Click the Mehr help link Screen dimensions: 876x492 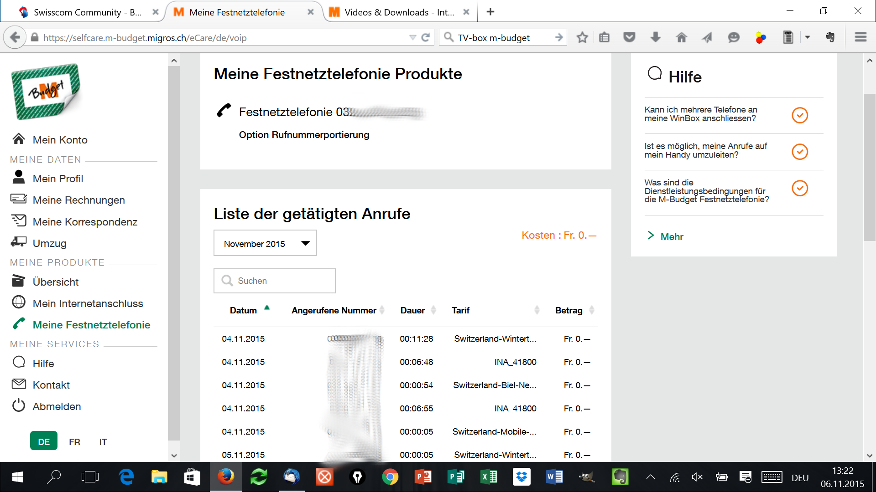coord(672,236)
